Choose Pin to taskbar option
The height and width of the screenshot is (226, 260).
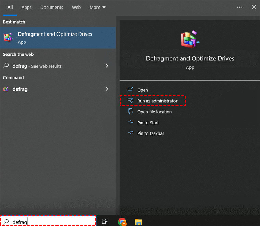click(151, 133)
